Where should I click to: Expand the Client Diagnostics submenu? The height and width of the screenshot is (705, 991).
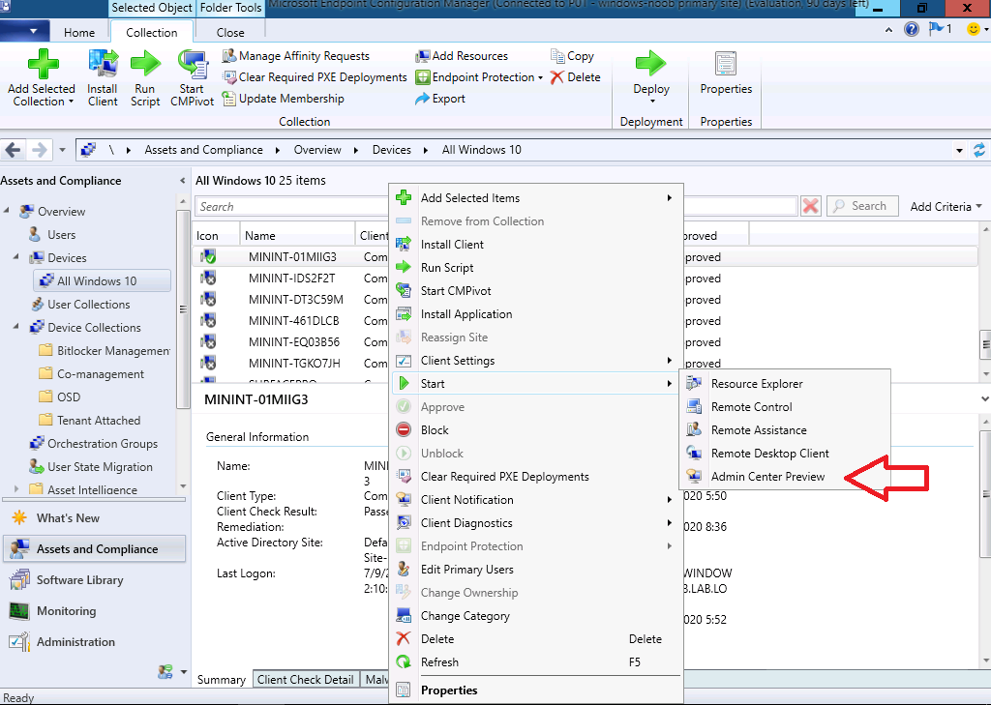pyautogui.click(x=536, y=523)
